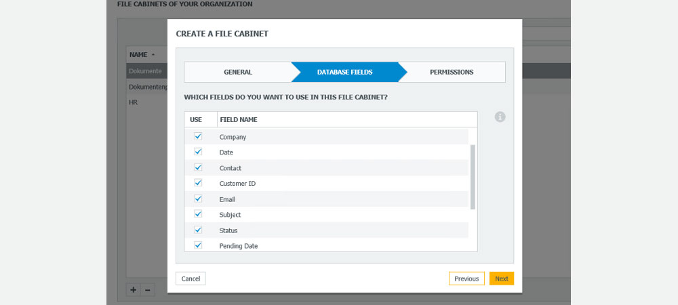Image resolution: width=678 pixels, height=305 pixels.
Task: Select the Company field name
Action: (x=233, y=137)
